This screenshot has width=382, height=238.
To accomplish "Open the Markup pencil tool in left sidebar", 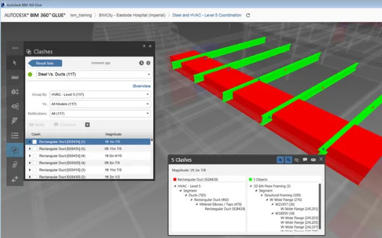I will tap(15, 121).
